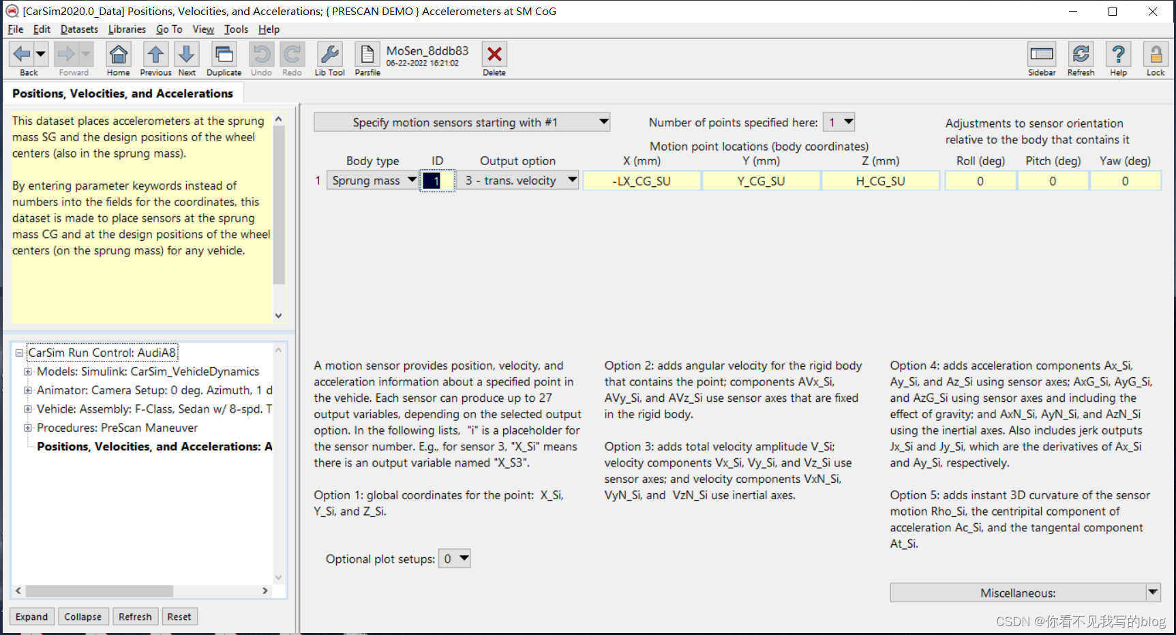Click the Redo icon
This screenshot has width=1176, height=635.
tap(292, 54)
